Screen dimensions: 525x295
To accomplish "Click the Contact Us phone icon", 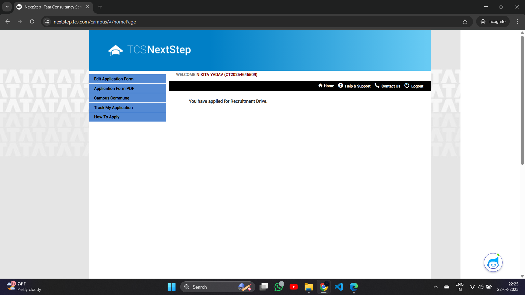I will point(377,85).
